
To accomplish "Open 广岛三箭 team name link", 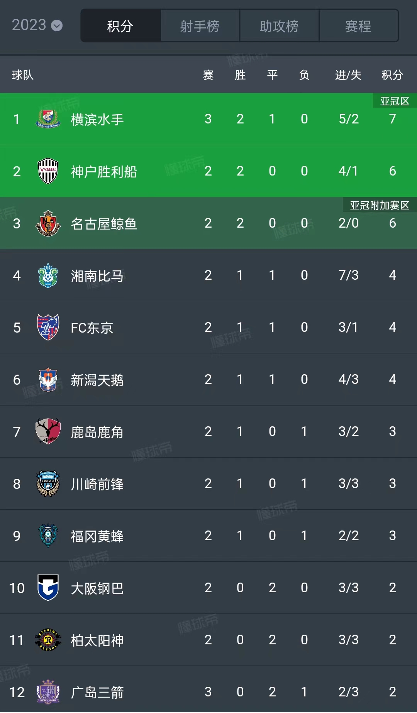I will [x=97, y=693].
